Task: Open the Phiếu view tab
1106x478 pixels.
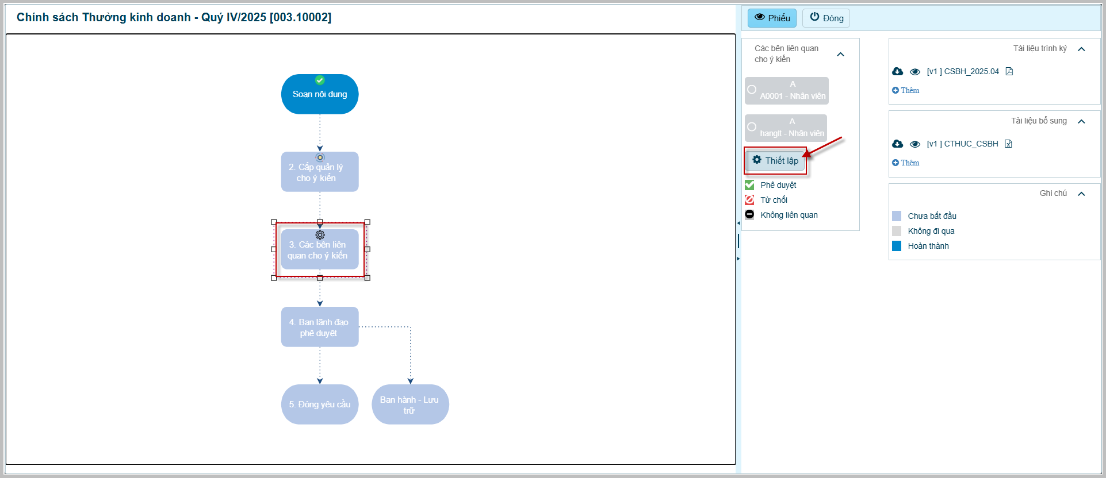Action: point(772,18)
